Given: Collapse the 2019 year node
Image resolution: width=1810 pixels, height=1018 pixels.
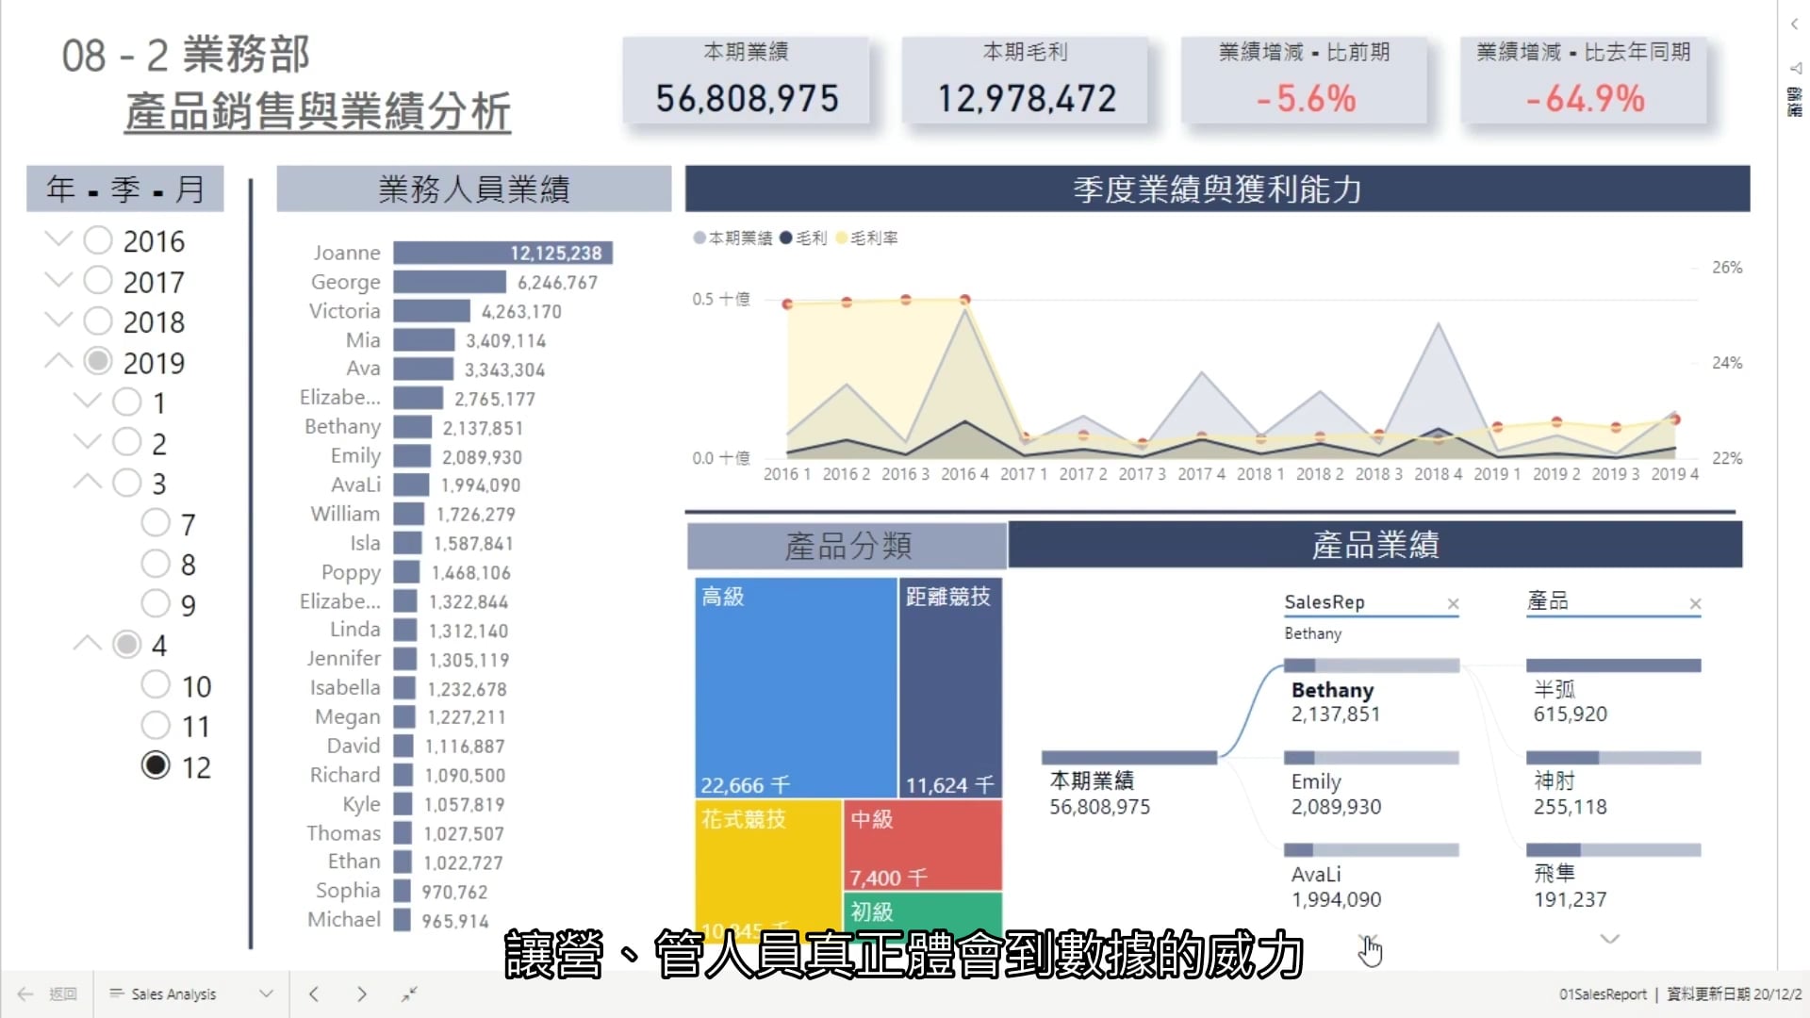Looking at the screenshot, I should pos(58,361).
